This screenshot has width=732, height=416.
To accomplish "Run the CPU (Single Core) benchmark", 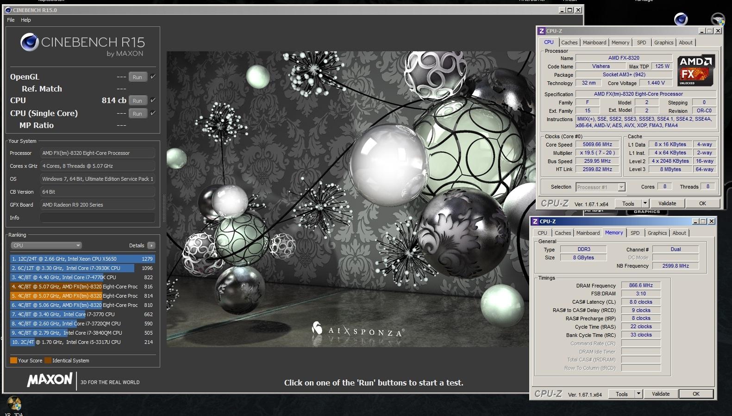I will (138, 113).
